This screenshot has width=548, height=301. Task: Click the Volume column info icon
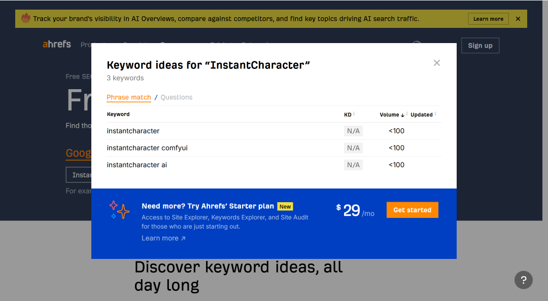[407, 114]
